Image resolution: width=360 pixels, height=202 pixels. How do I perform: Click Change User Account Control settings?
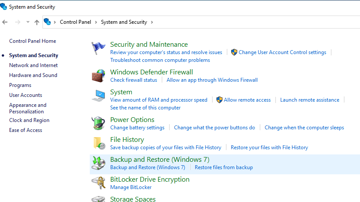(282, 52)
